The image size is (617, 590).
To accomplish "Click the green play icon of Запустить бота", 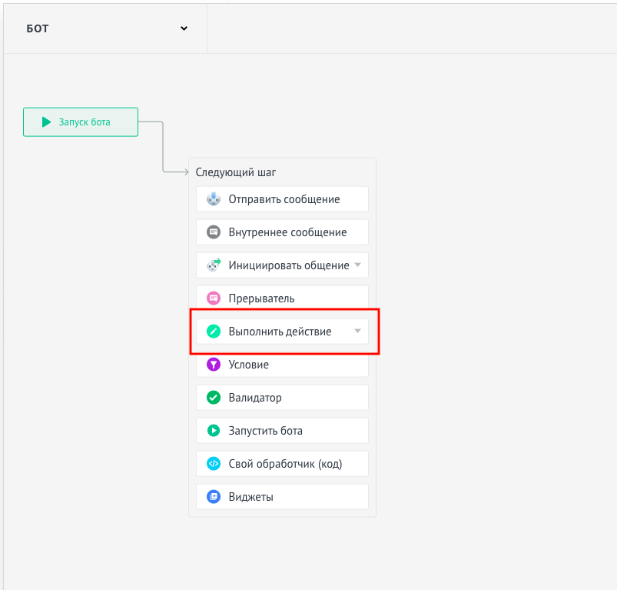I will (214, 431).
